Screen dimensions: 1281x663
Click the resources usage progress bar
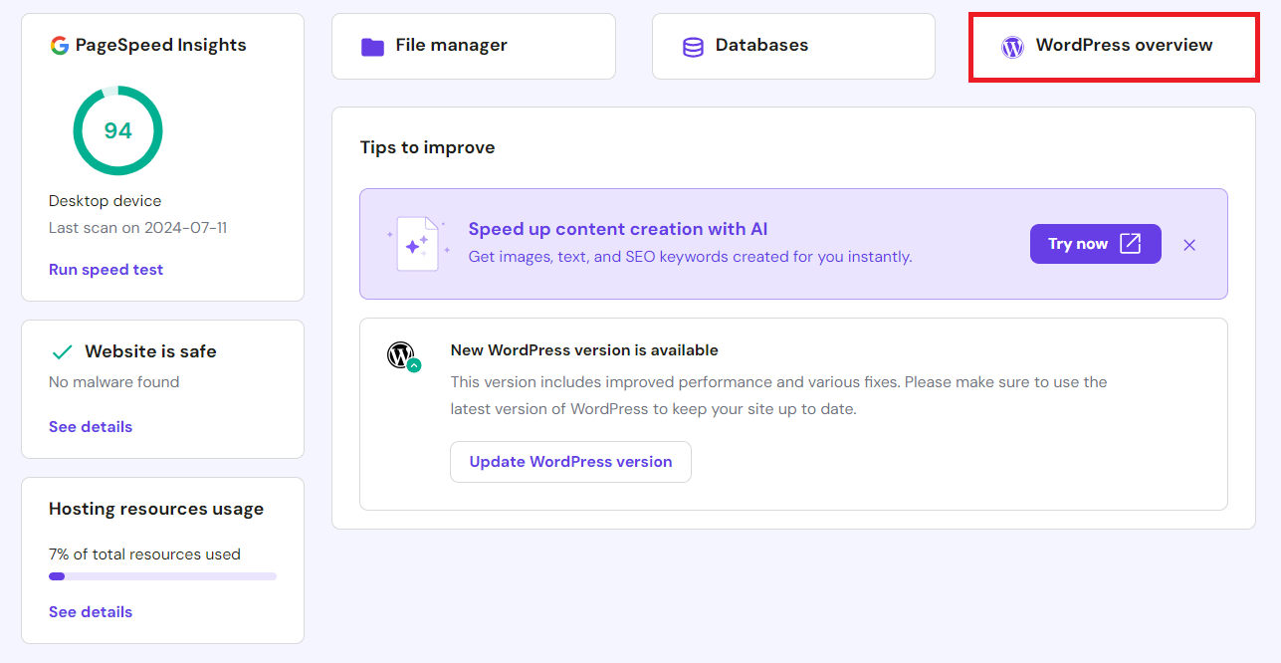coord(161,575)
